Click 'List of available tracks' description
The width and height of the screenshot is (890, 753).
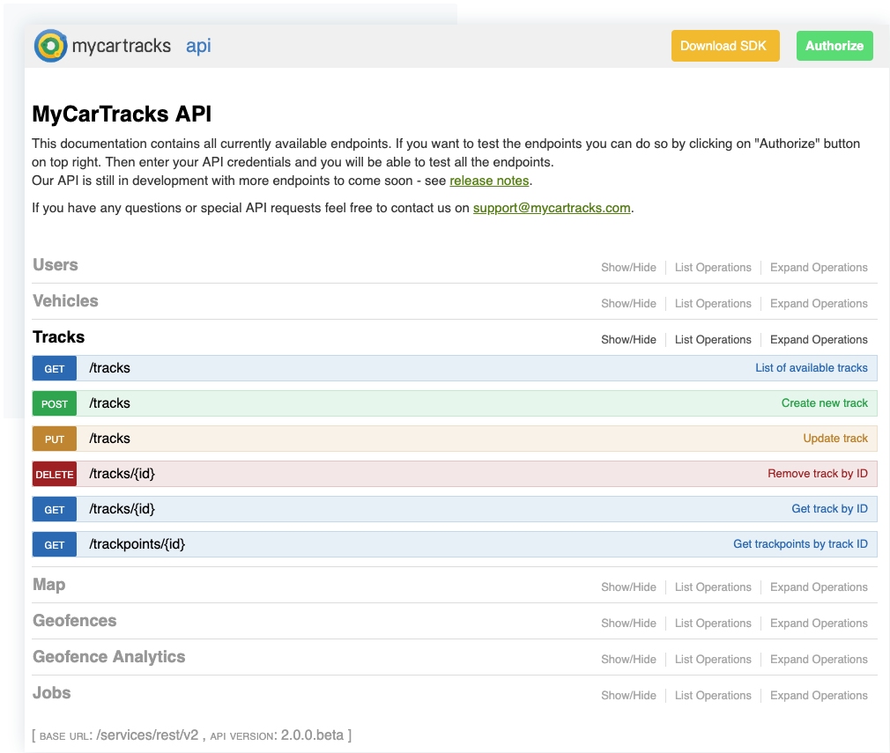[811, 368]
